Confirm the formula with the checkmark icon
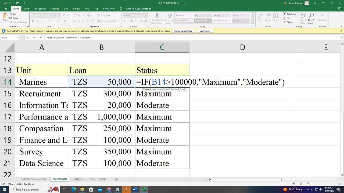The height and width of the screenshot is (193, 344). (x=34, y=38)
